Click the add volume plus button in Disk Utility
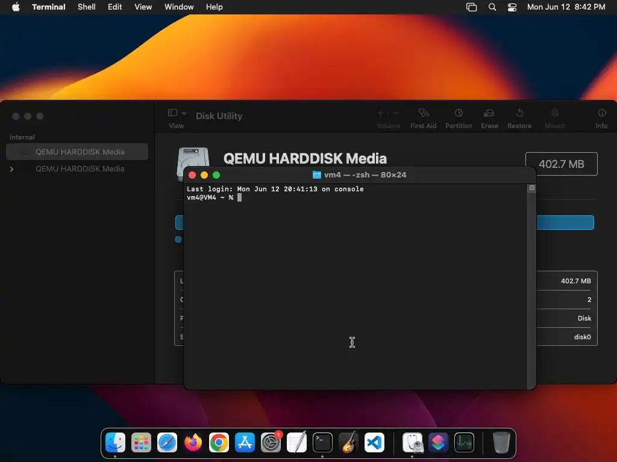 point(380,113)
